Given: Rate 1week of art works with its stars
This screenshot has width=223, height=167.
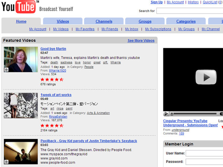Looking at the screenshot, I should (x=52, y=125).
